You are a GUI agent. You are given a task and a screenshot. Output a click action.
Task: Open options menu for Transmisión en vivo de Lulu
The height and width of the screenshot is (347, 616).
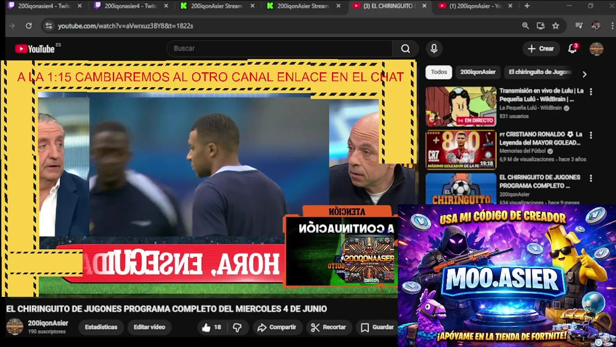[591, 92]
